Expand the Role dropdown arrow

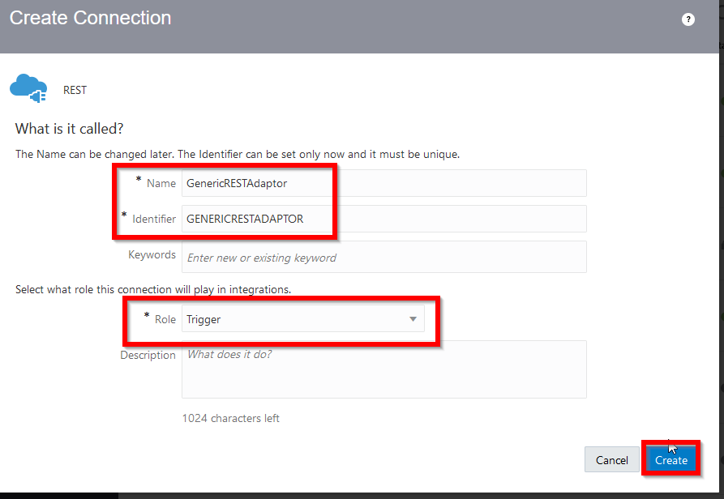pos(413,319)
